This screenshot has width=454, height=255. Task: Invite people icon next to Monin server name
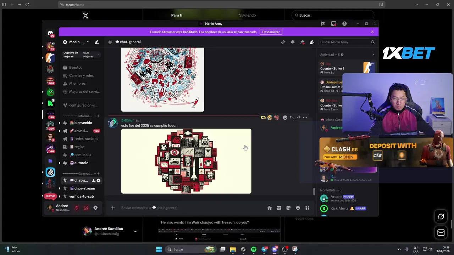pos(97,42)
